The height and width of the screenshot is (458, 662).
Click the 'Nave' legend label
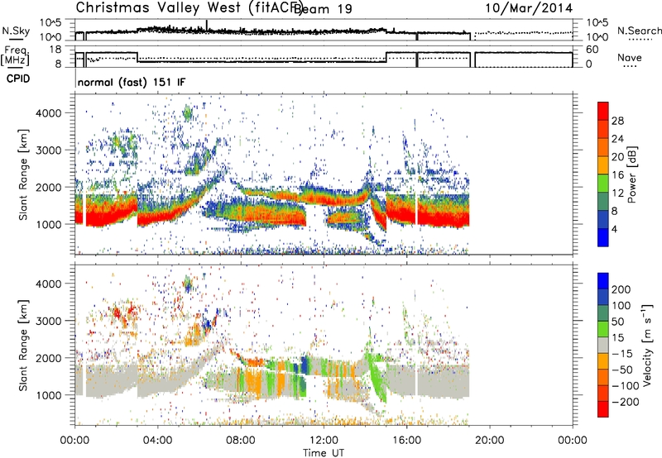click(x=630, y=57)
